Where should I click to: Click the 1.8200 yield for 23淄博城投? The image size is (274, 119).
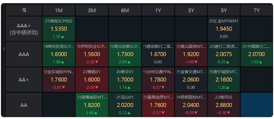[92, 105]
